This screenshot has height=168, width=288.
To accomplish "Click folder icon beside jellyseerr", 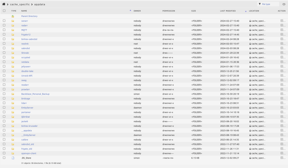I will (13, 67).
